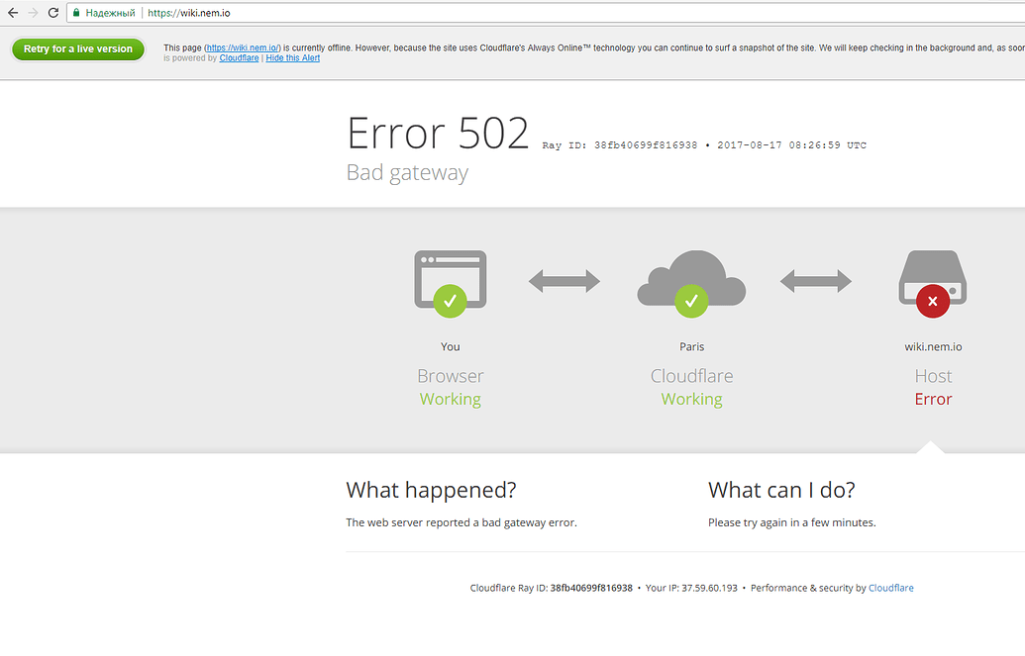Image resolution: width=1025 pixels, height=656 pixels.
Task: Click the 'What happened?' heading
Action: 431,490
